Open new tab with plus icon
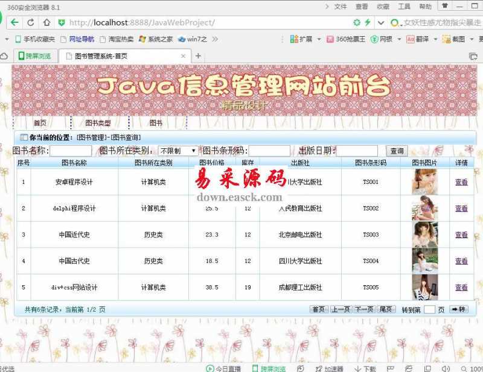 198,56
